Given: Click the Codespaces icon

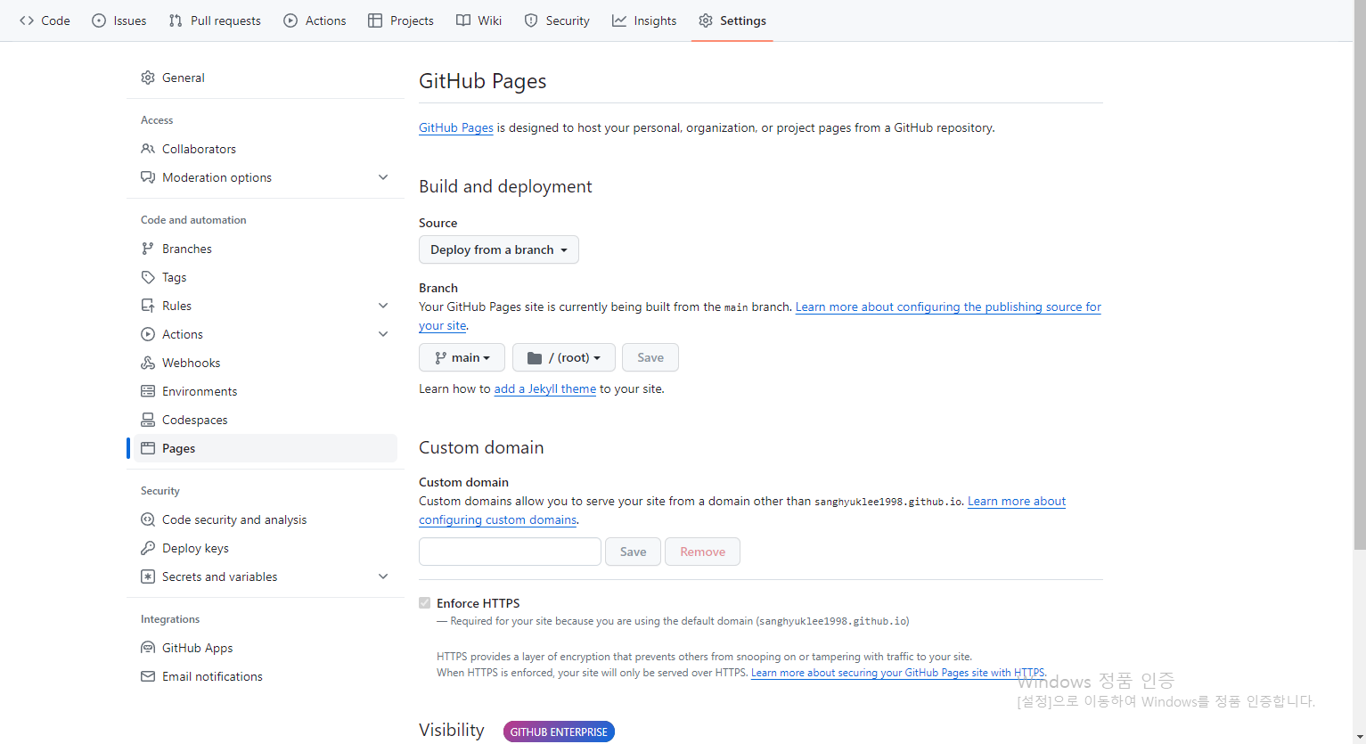Looking at the screenshot, I should click(x=148, y=420).
